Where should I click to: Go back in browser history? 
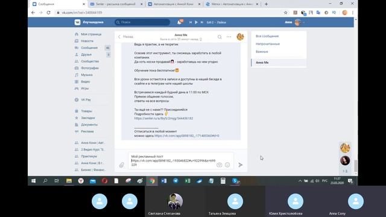click(x=33, y=13)
